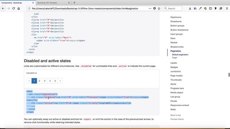230x129 pixels.
Task: Open Pager sub-link in sidebar
Action: [x=175, y=58]
